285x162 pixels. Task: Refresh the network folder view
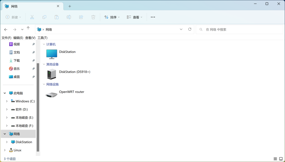[190, 29]
